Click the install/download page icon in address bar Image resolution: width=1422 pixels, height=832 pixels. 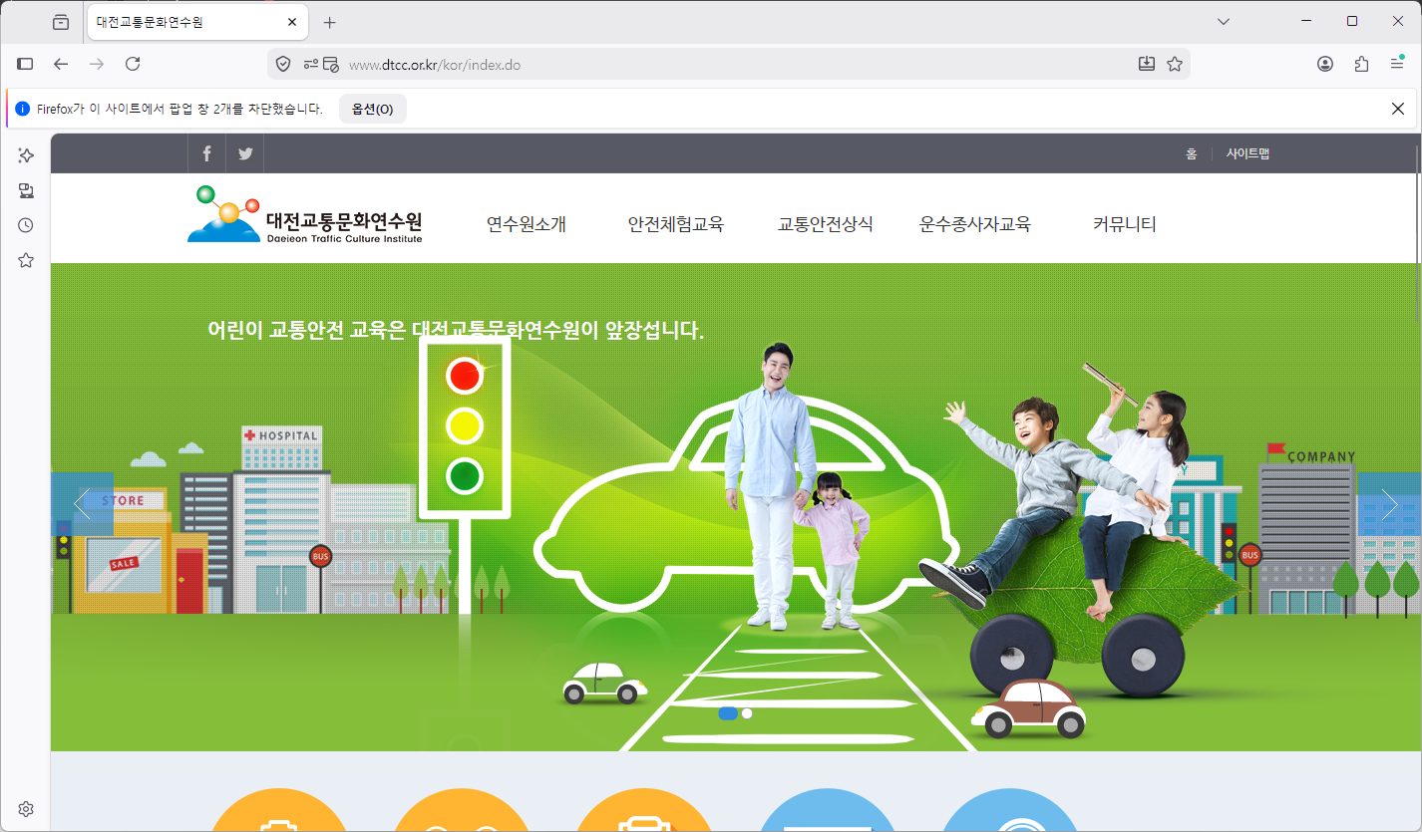tap(1147, 64)
